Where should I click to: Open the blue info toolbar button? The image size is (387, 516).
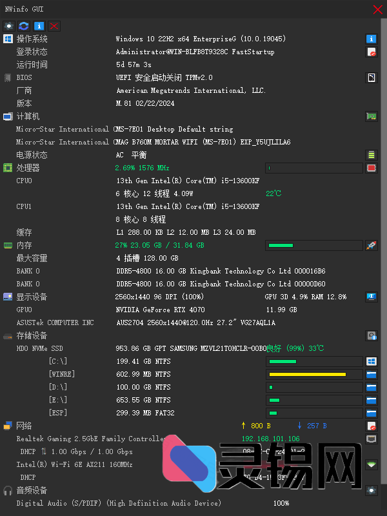(x=39, y=26)
